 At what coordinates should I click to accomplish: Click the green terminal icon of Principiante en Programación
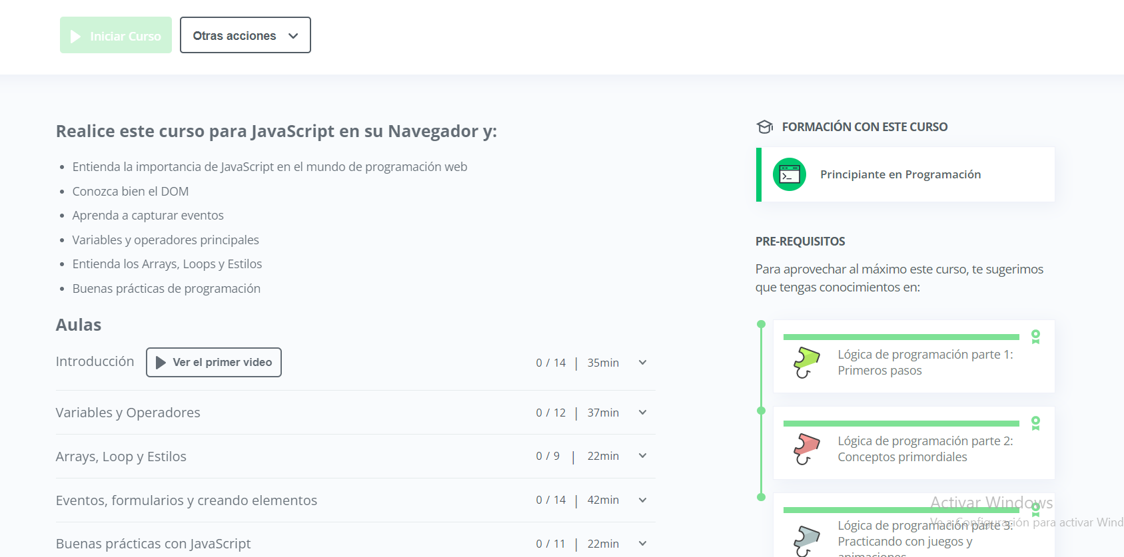click(x=790, y=174)
